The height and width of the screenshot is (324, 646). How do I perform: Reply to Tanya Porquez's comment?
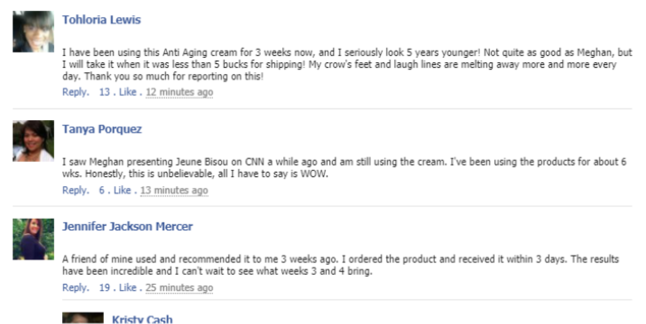click(75, 190)
